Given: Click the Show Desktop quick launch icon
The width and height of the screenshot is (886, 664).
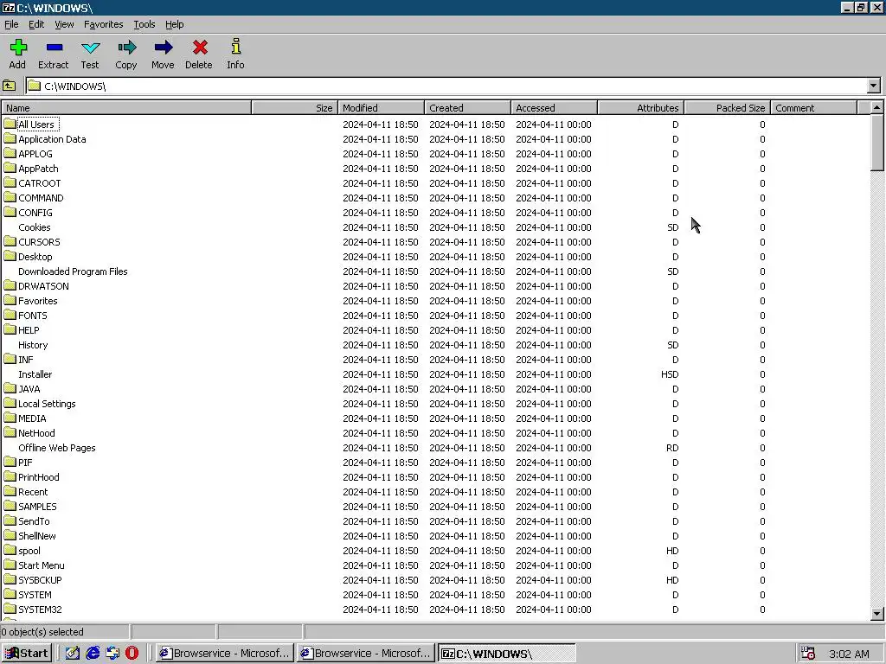Looking at the screenshot, I should point(73,654).
